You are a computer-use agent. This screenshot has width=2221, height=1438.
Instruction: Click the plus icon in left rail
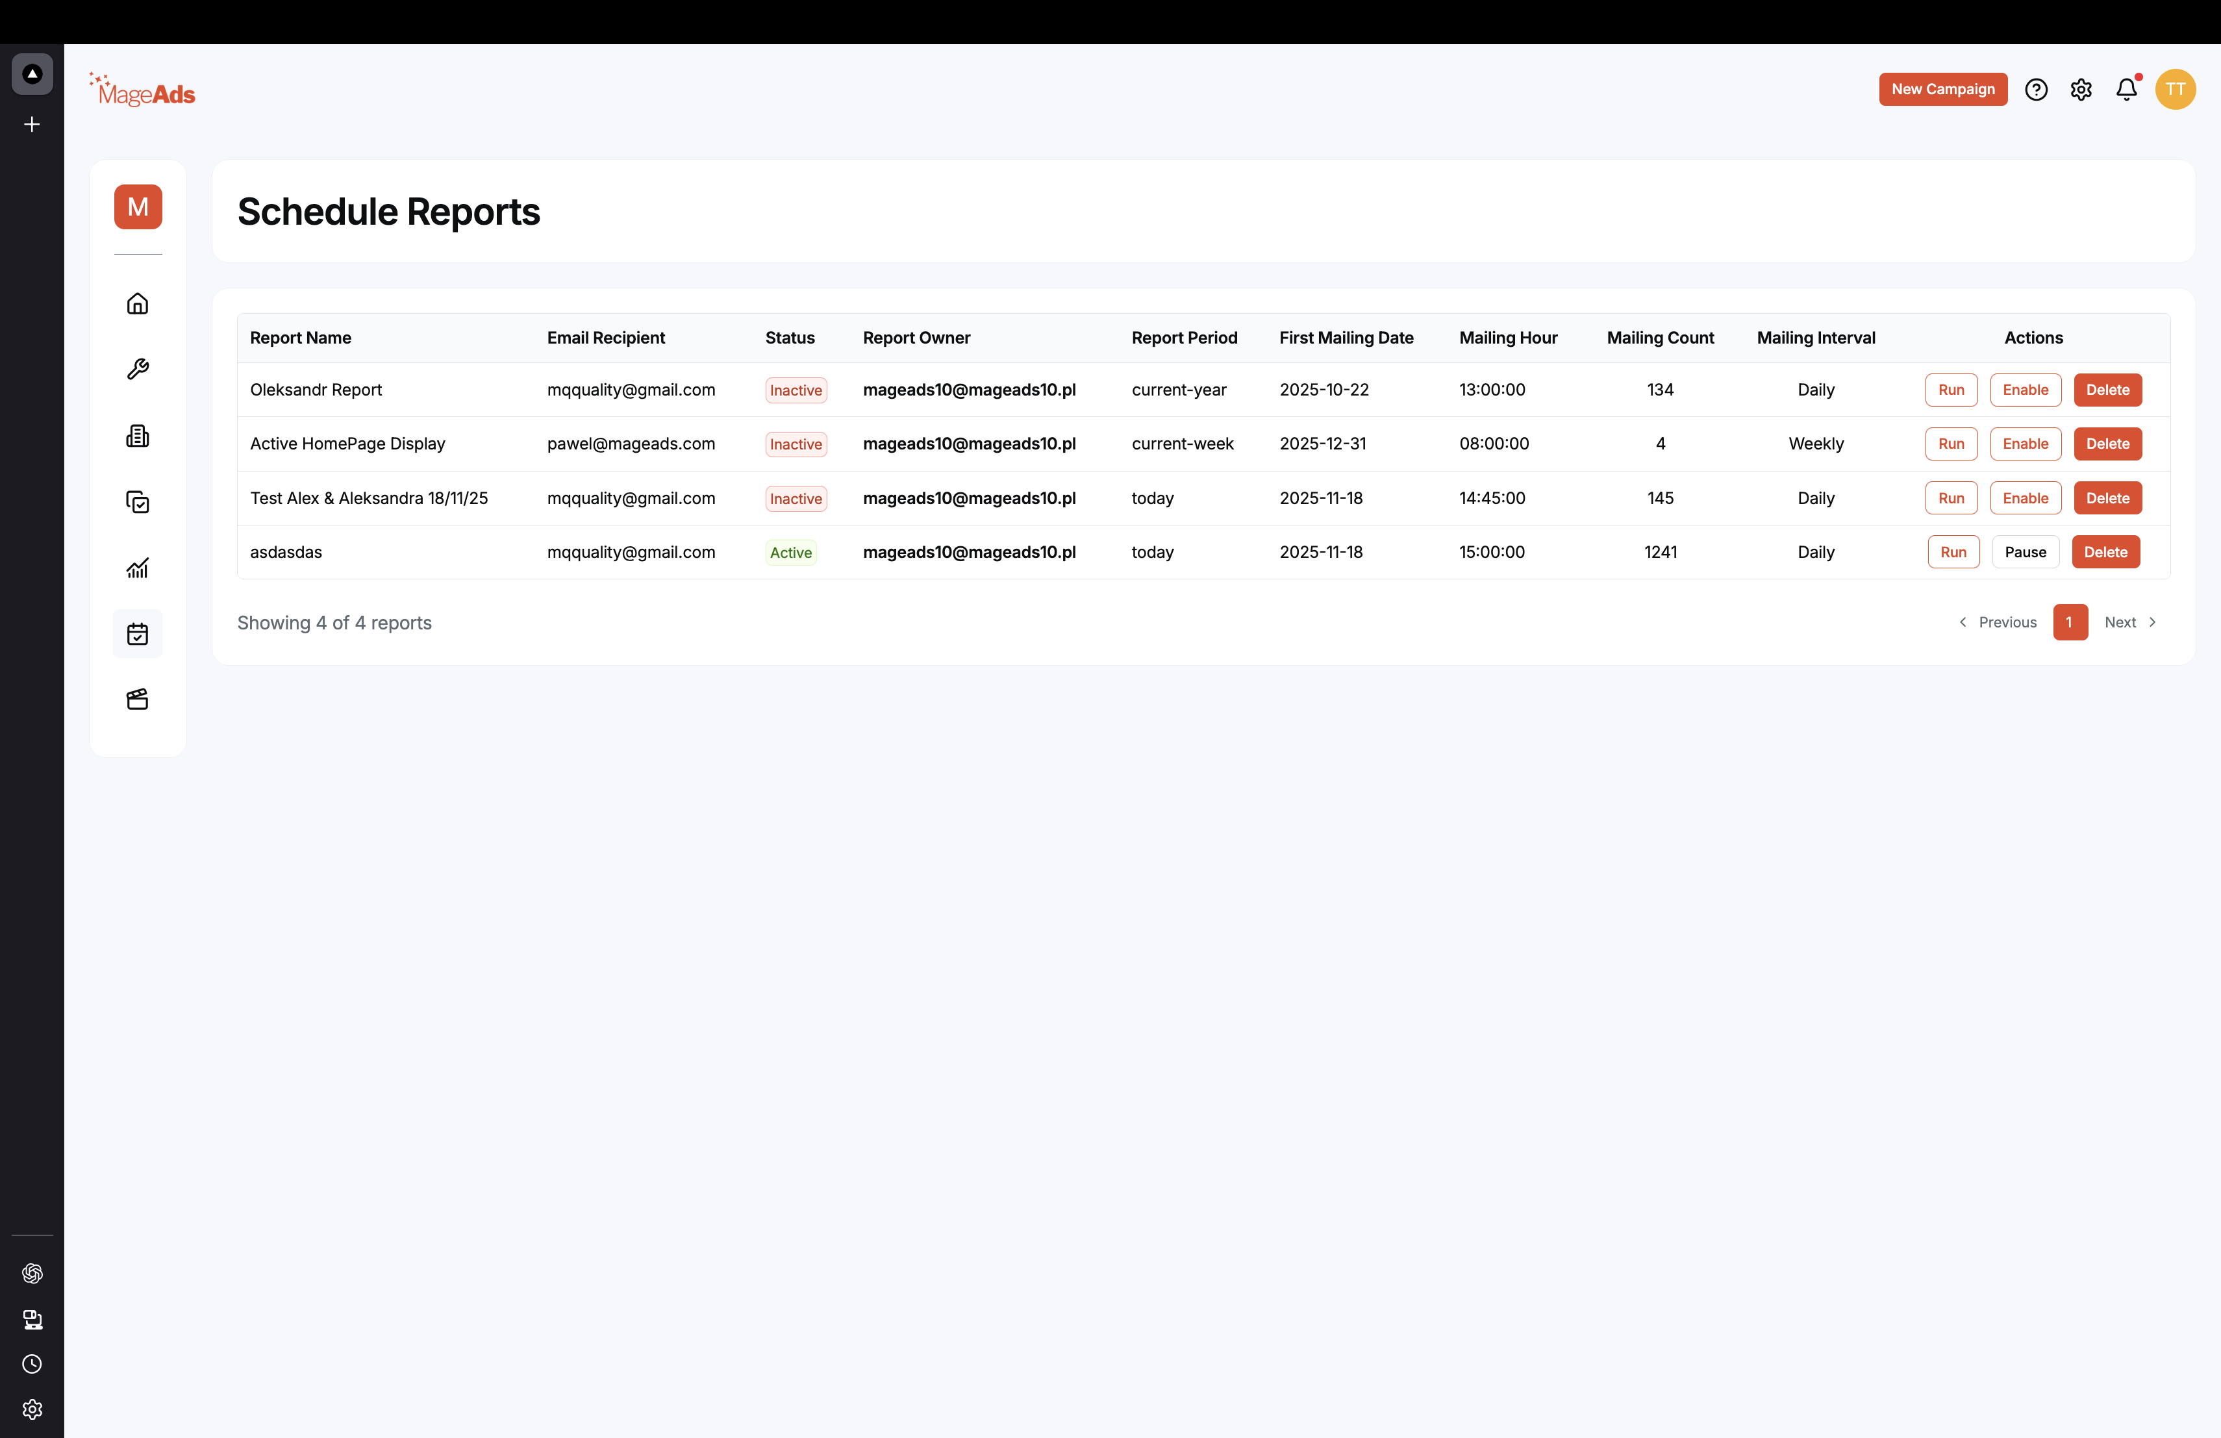pos(32,124)
